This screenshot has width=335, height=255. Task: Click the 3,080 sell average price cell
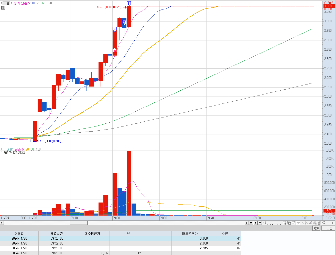pyautogui.click(x=190, y=238)
